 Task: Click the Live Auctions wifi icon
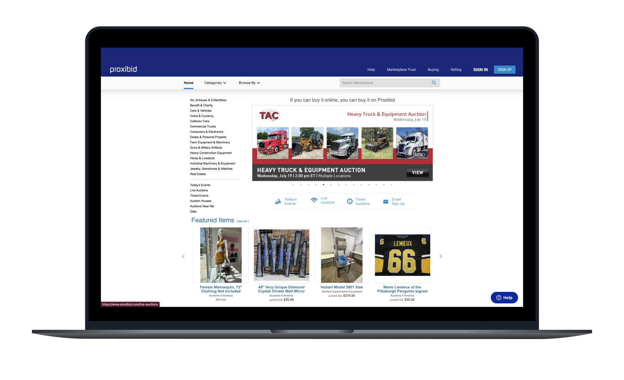(x=314, y=200)
